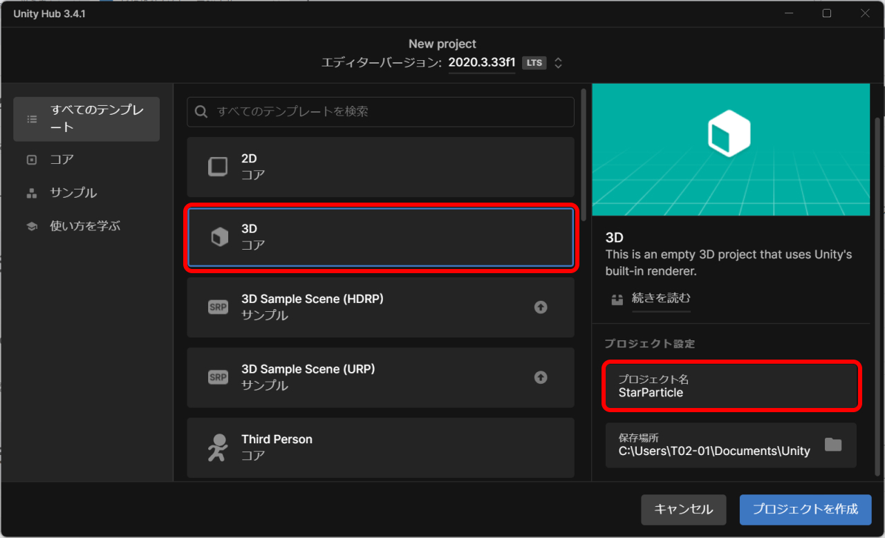Choose the 3D Sample Scene (HDRP) row
The image size is (885, 538).
pos(380,307)
